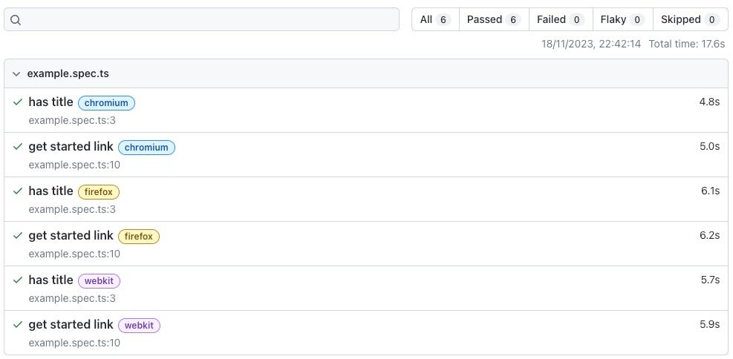The height and width of the screenshot is (359, 733).
Task: Filter by Failed tests
Action: [x=561, y=19]
